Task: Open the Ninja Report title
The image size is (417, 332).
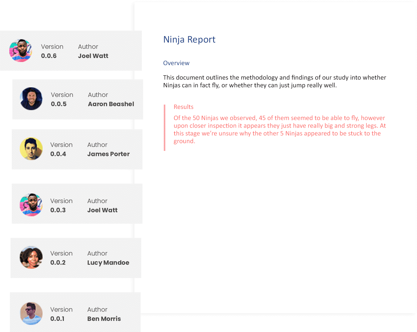Action: point(189,39)
